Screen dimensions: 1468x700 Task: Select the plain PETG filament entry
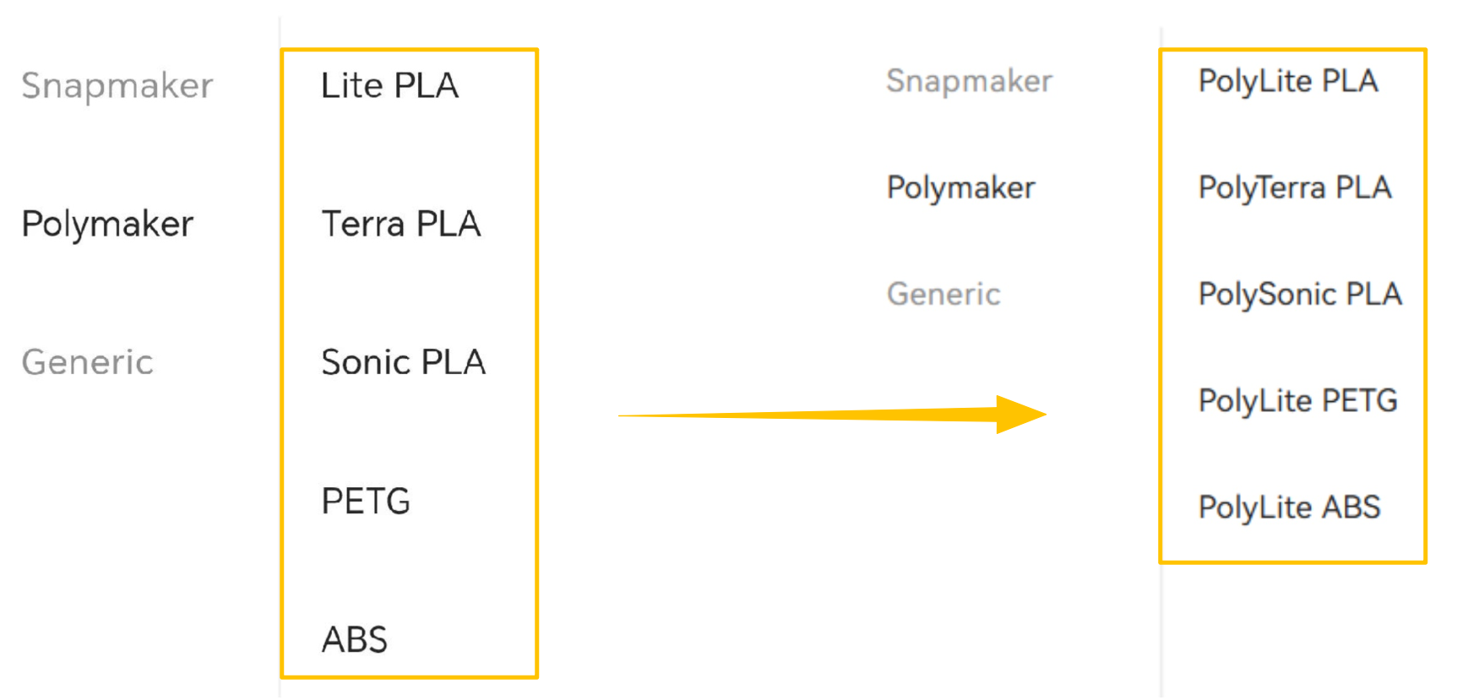tap(366, 502)
